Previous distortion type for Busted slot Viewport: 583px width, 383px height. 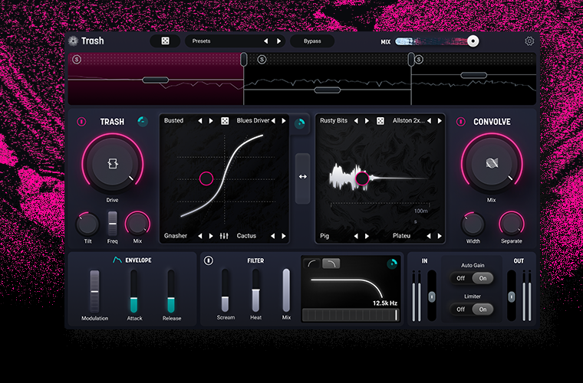(200, 121)
